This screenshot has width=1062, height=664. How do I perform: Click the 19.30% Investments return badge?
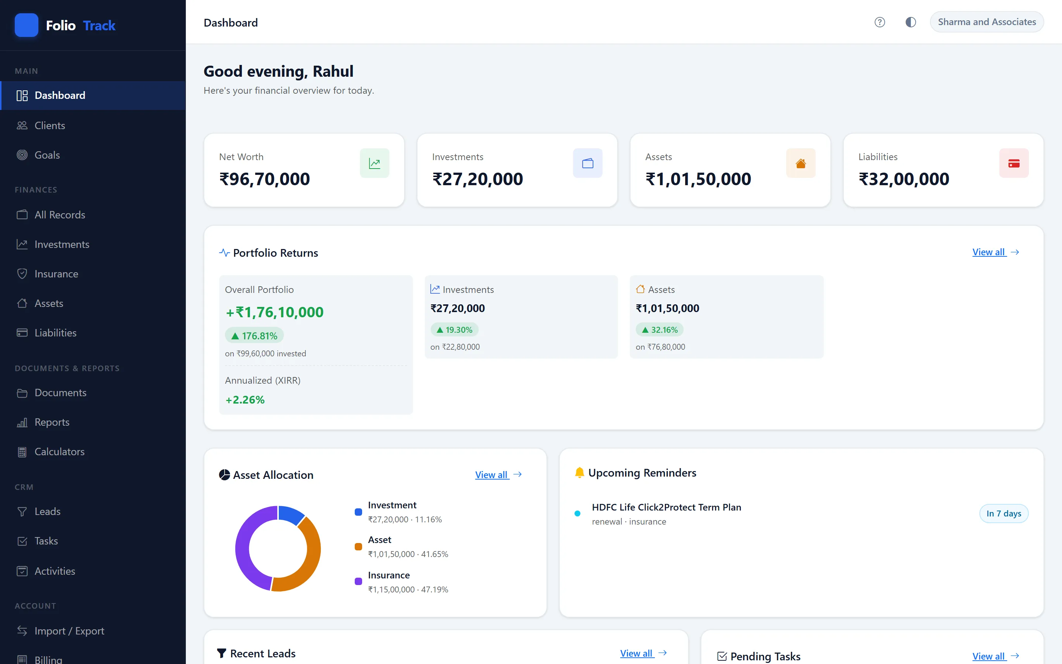[x=454, y=330]
